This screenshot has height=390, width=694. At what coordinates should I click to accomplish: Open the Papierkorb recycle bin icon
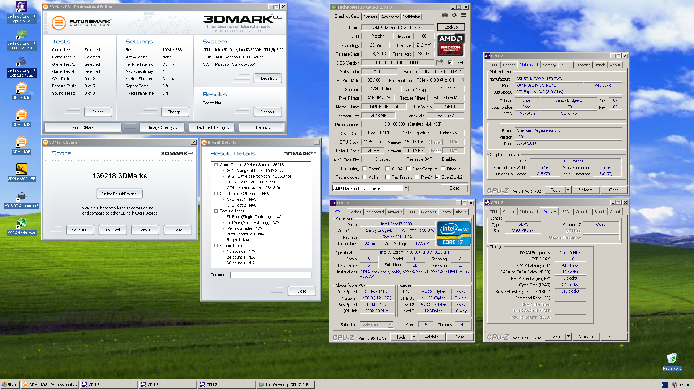pyautogui.click(x=672, y=361)
